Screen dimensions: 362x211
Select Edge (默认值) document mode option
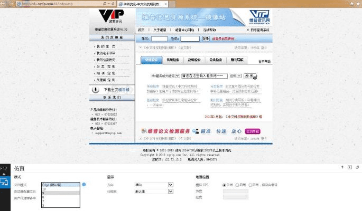coord(61,185)
